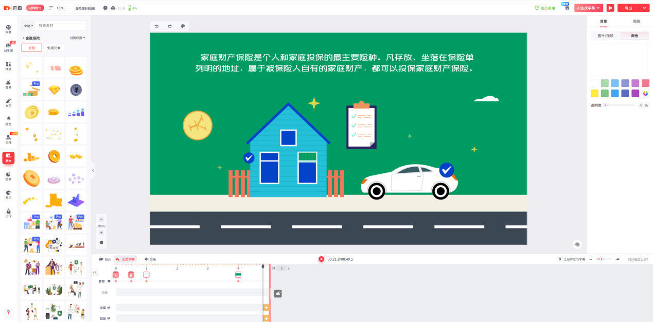The image size is (653, 322).
Task: Click the undo arrow above the canvas
Action: tap(157, 26)
